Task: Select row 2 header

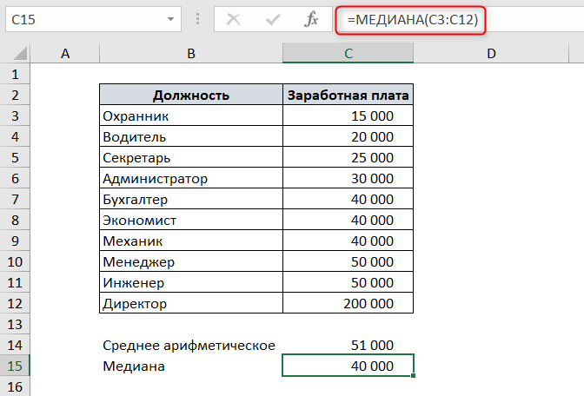Action: tap(15, 95)
